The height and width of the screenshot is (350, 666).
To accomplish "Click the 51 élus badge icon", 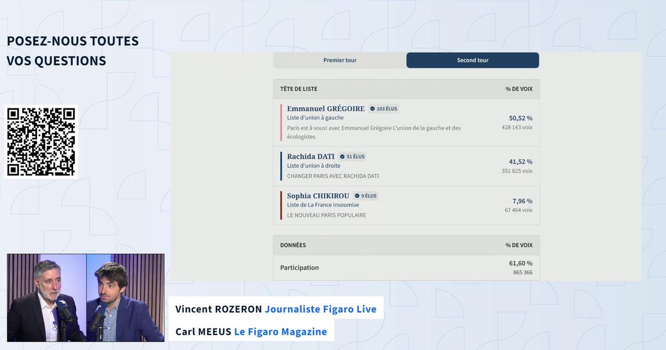I will [x=342, y=157].
